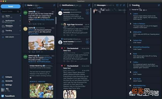Open Notifications column filter settings icon
Viewport: 162px width, 99px height.
pyautogui.click(x=89, y=5)
